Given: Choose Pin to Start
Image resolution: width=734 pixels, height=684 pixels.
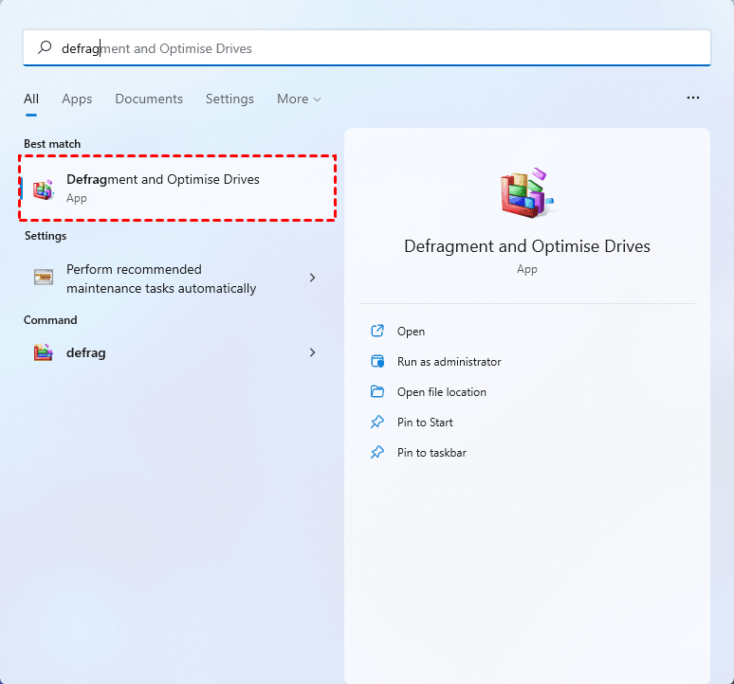Looking at the screenshot, I should point(425,423).
